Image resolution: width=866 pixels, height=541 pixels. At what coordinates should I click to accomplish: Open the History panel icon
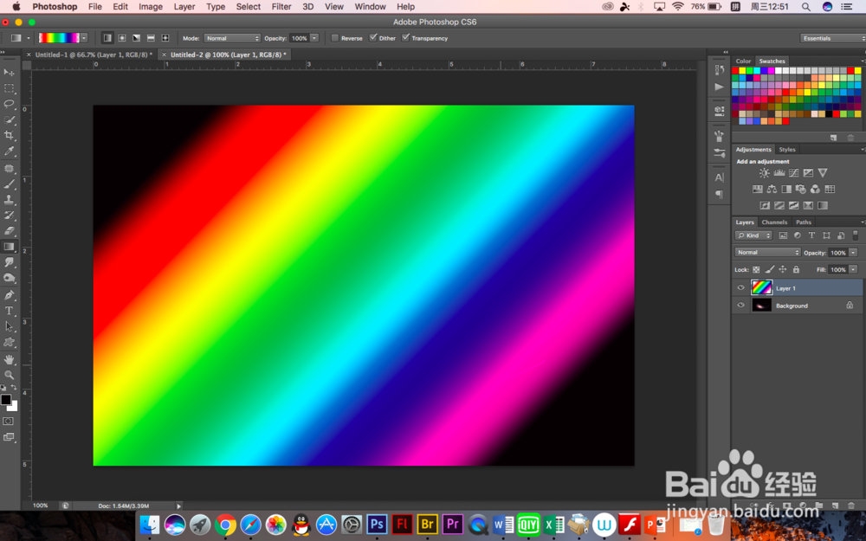[719, 70]
